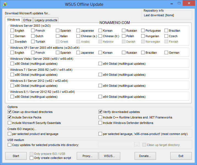The image size is (197, 165).
Task: Enable Include Microsoft Security Essentials
Action: pyautogui.click(x=10, y=123)
